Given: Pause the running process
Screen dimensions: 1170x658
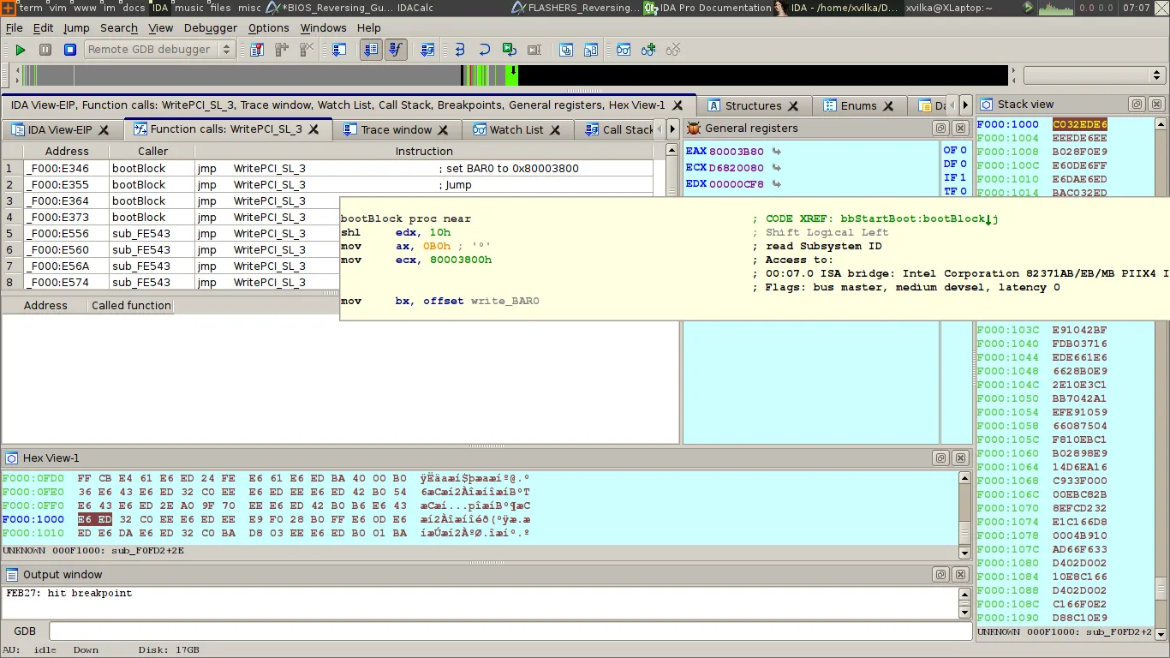Looking at the screenshot, I should click(x=45, y=49).
